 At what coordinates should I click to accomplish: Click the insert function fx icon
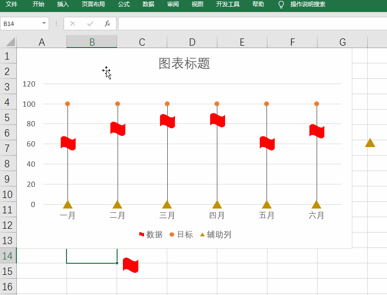pyautogui.click(x=107, y=24)
